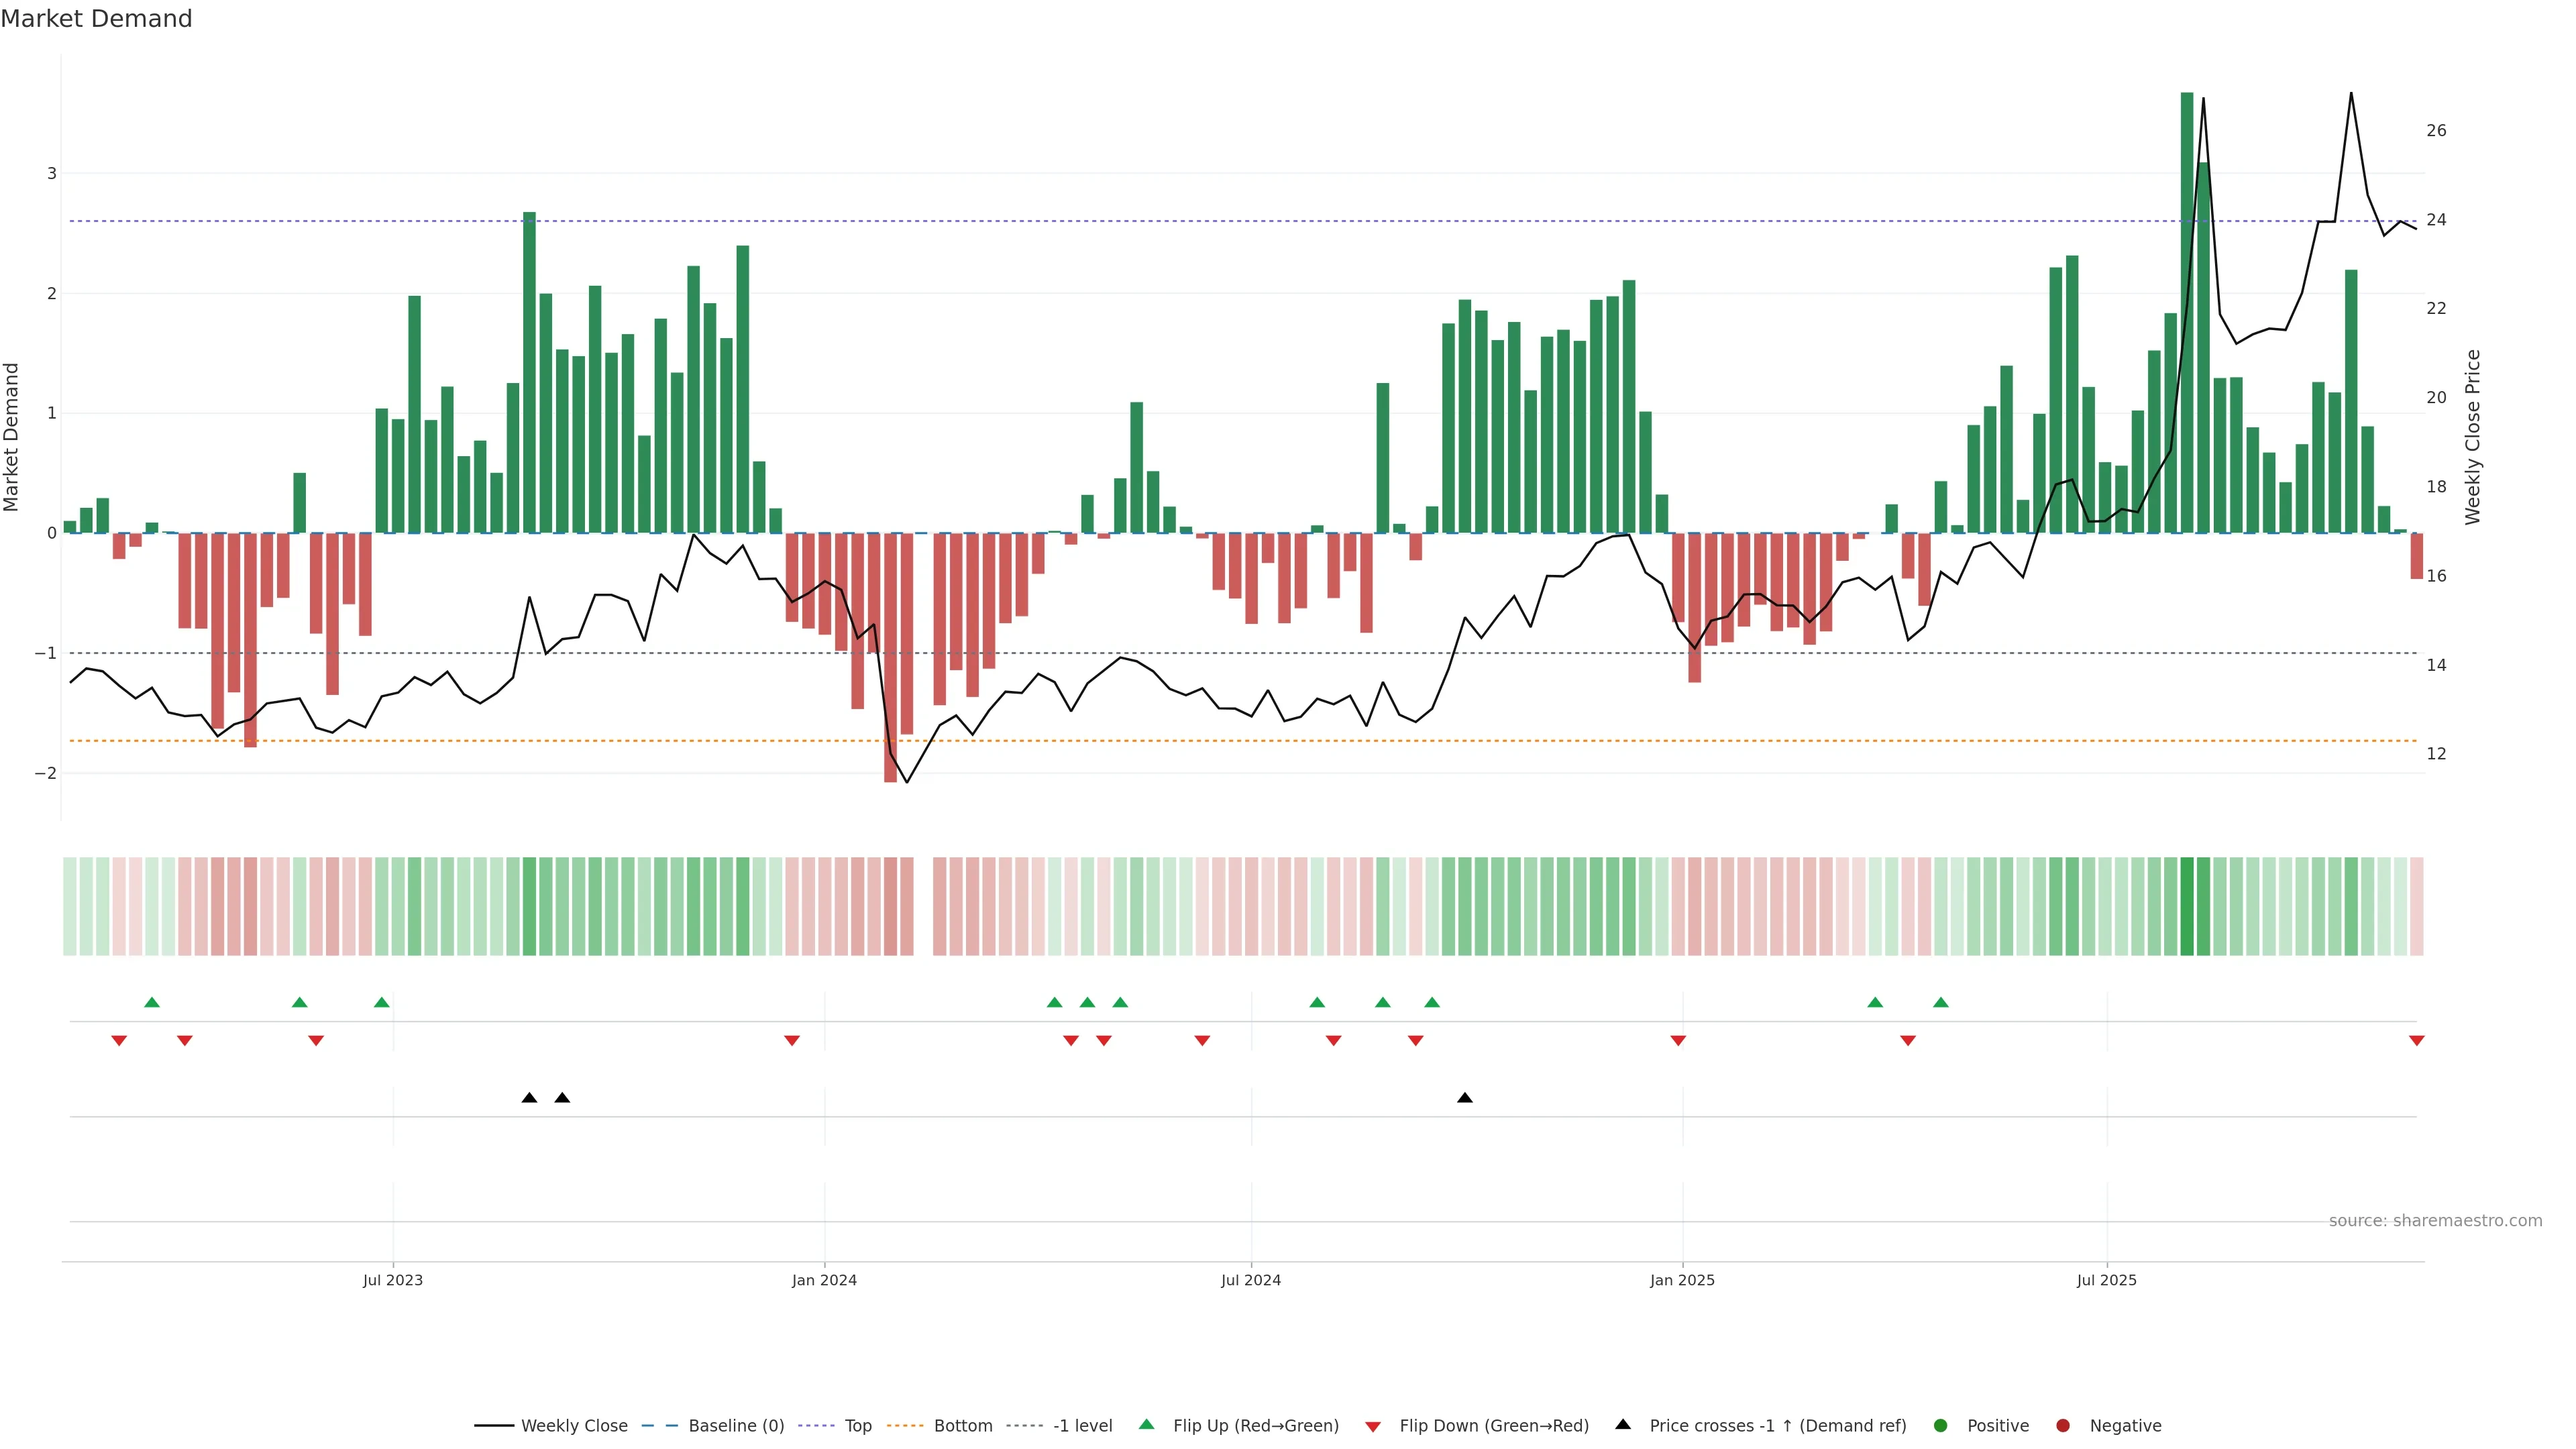Viewport: 2576px width, 1449px height.
Task: Click the Weekly Close Price axis title
Action: point(2472,437)
